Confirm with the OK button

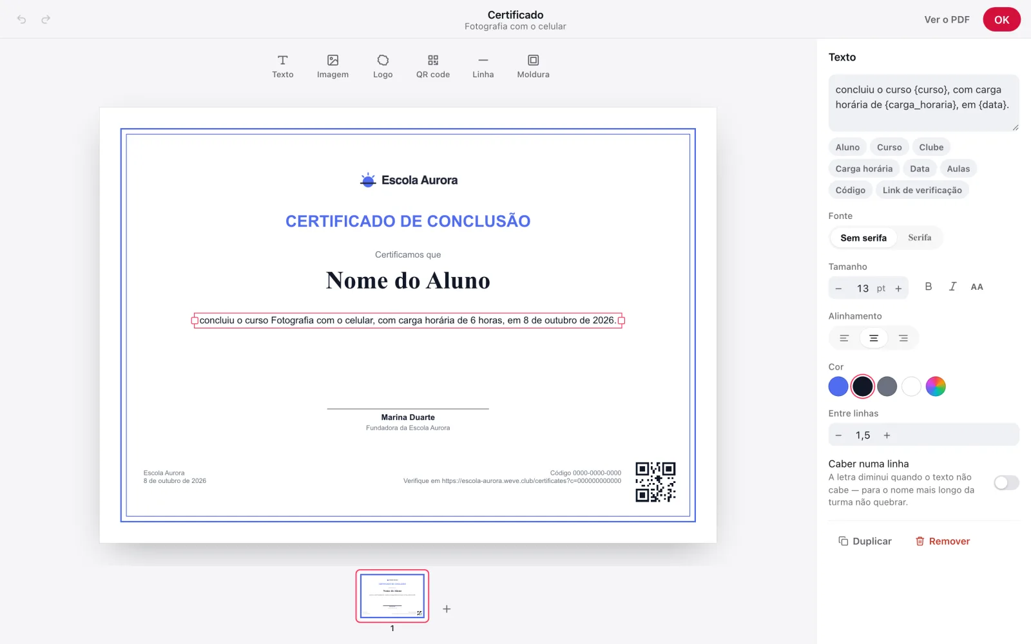[x=1001, y=19]
